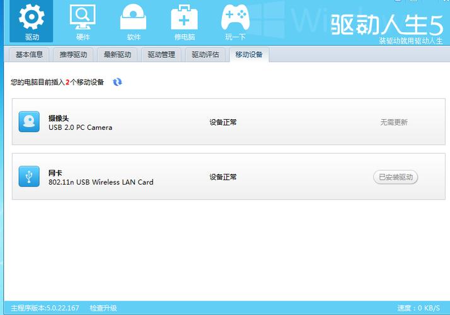Click 设备正常 status in the 摄像头 row
The width and height of the screenshot is (450, 315).
click(223, 122)
